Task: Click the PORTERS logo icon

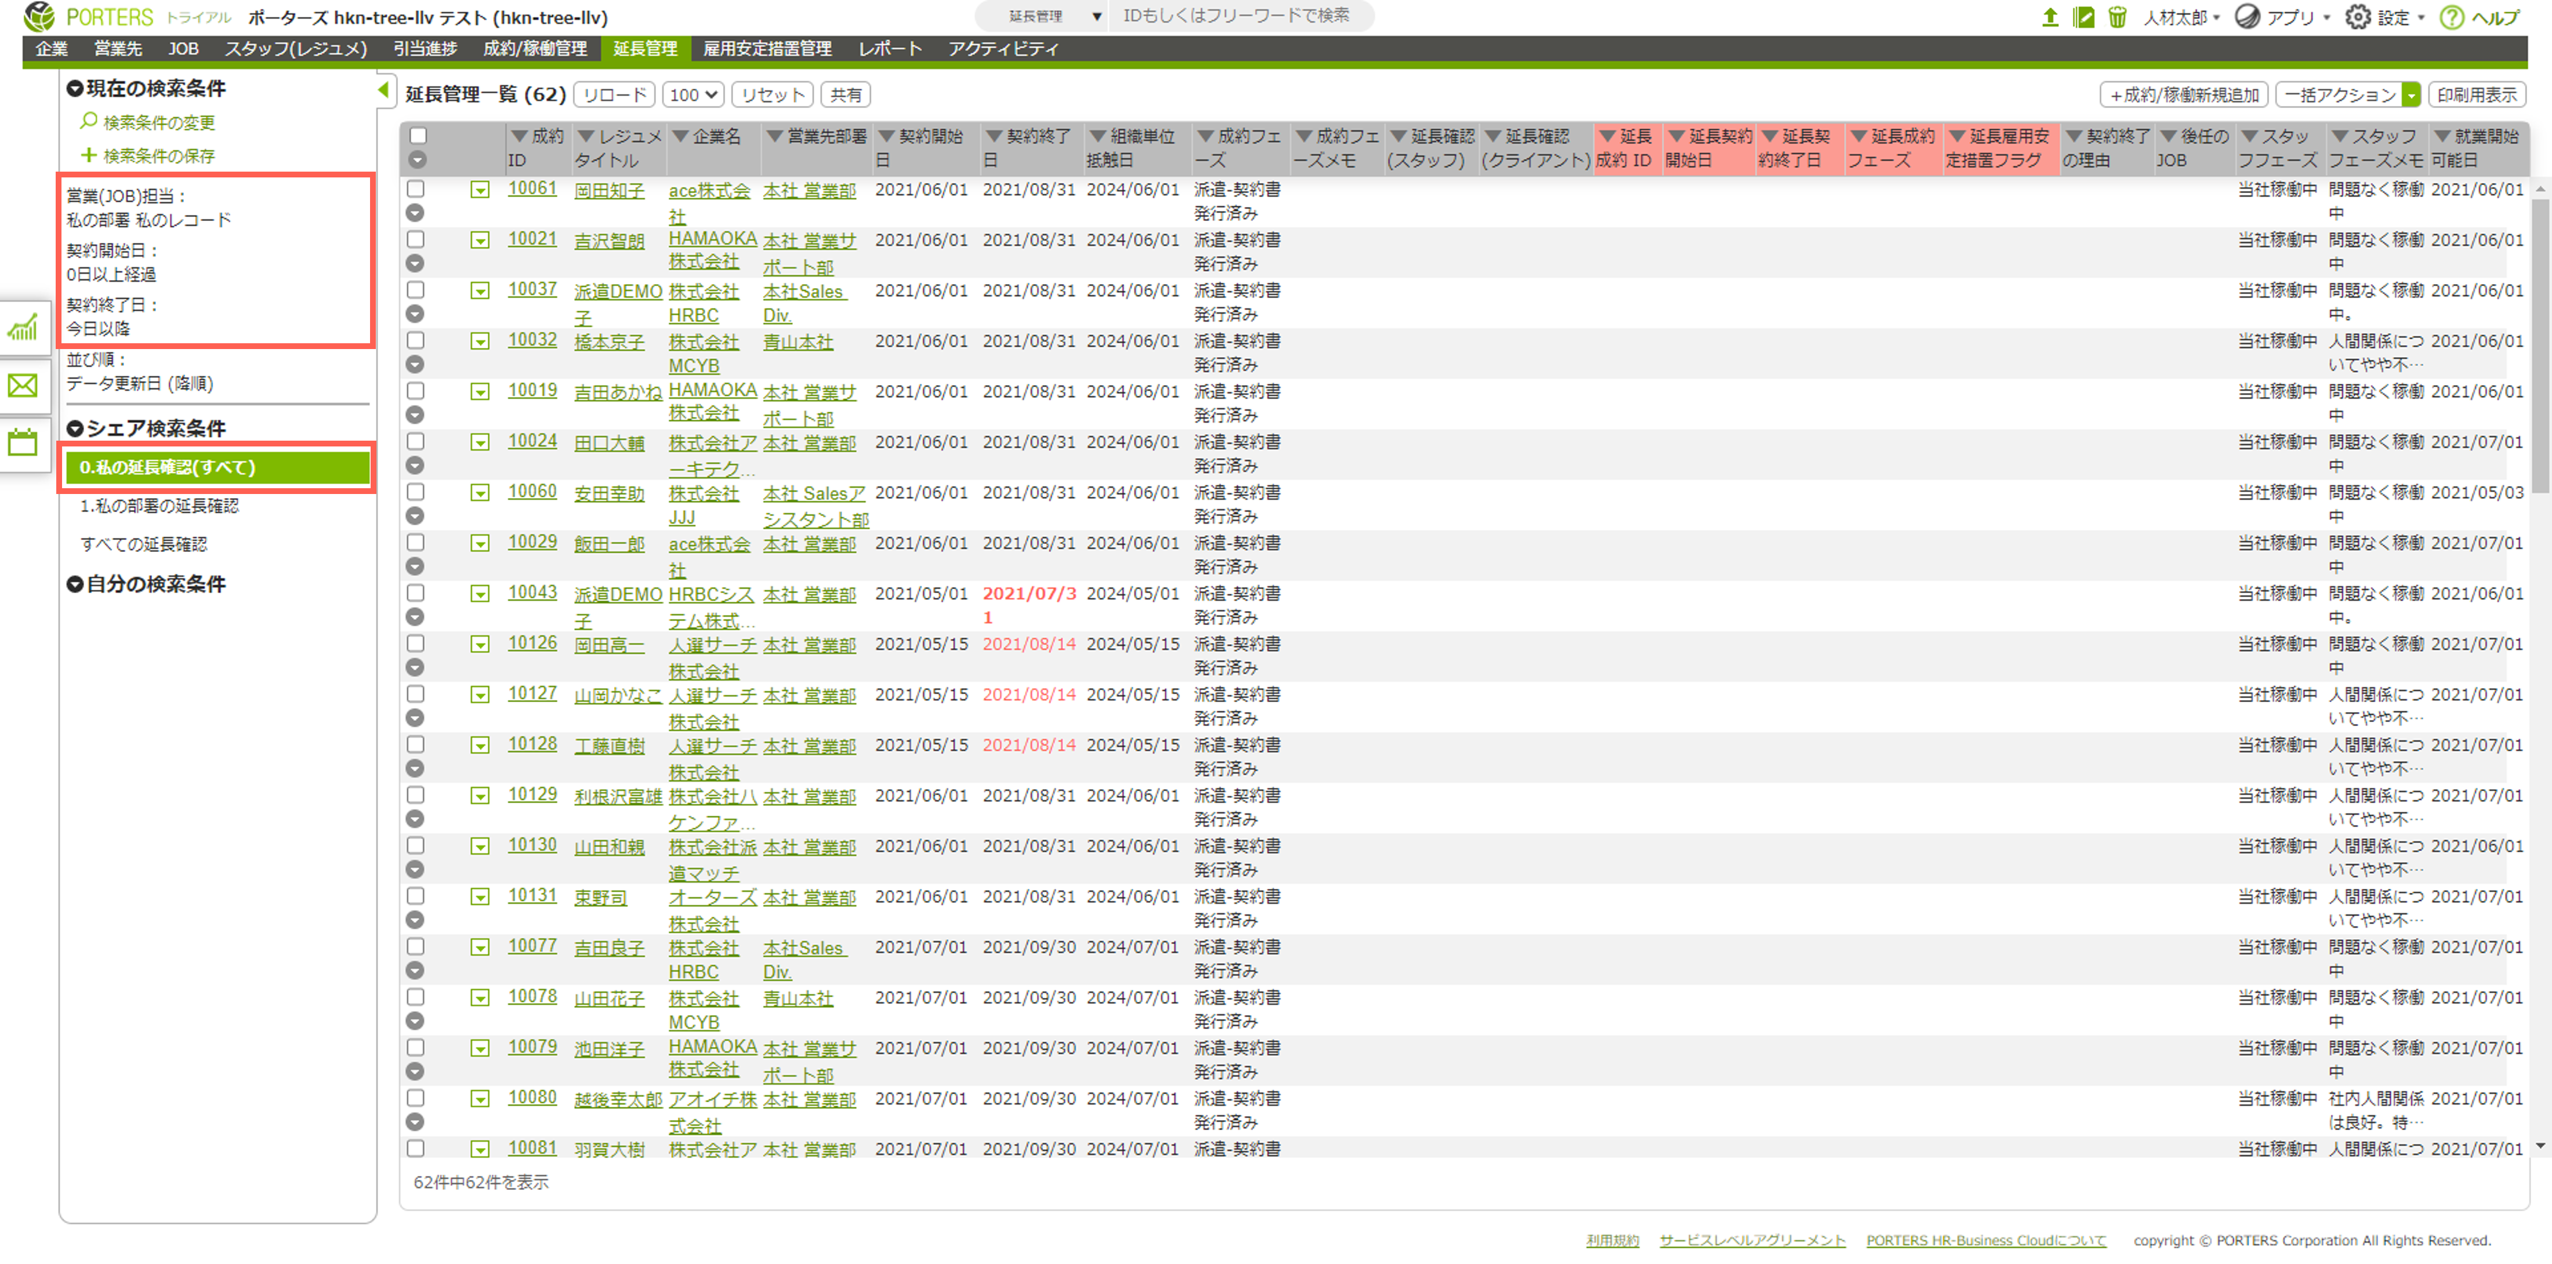Action: coord(39,17)
